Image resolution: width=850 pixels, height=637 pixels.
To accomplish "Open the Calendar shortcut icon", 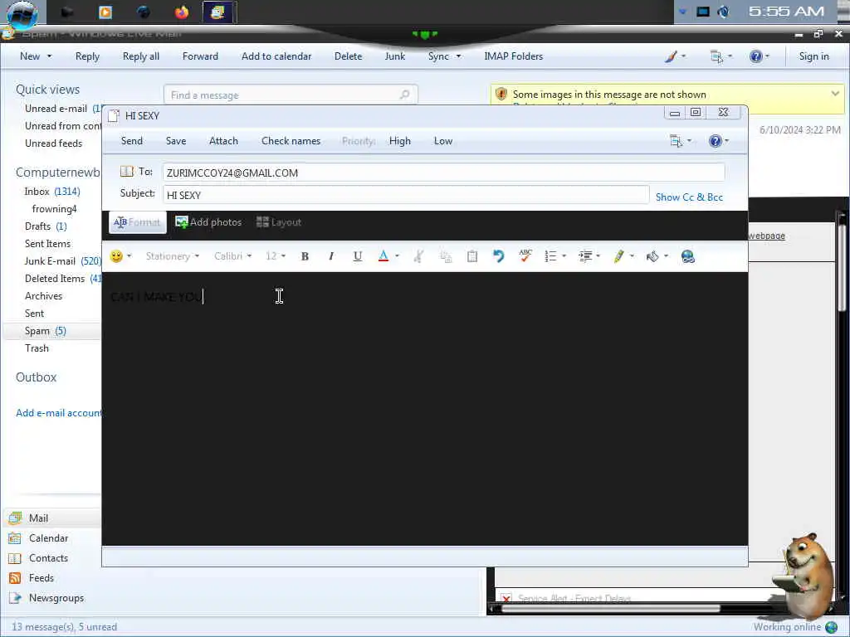I will (x=15, y=538).
